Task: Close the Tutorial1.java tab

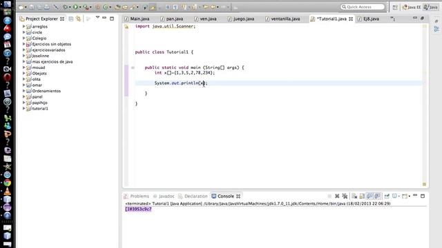Action: [x=351, y=19]
